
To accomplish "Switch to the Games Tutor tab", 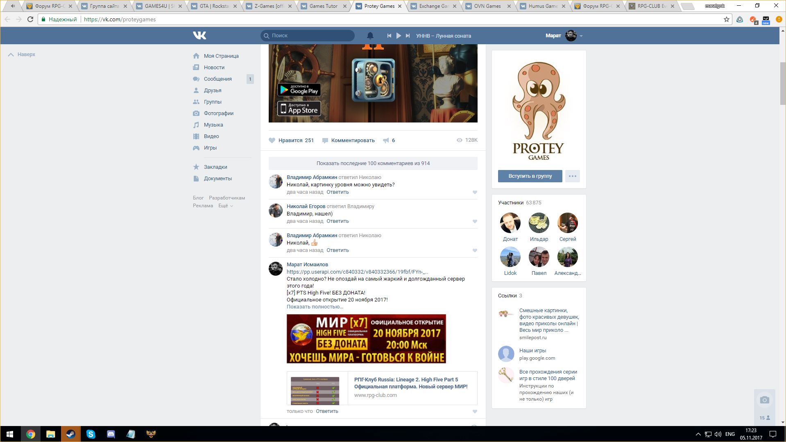I will pos(323,6).
